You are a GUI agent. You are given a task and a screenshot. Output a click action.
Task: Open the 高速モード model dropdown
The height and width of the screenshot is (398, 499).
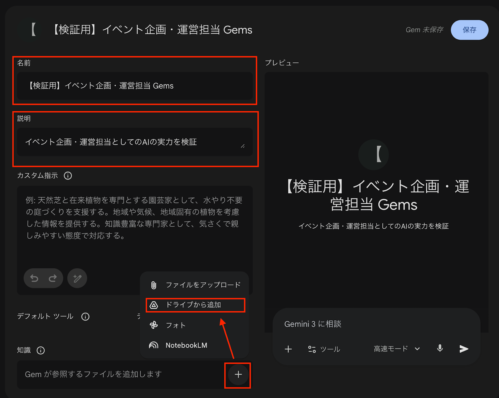(x=397, y=349)
